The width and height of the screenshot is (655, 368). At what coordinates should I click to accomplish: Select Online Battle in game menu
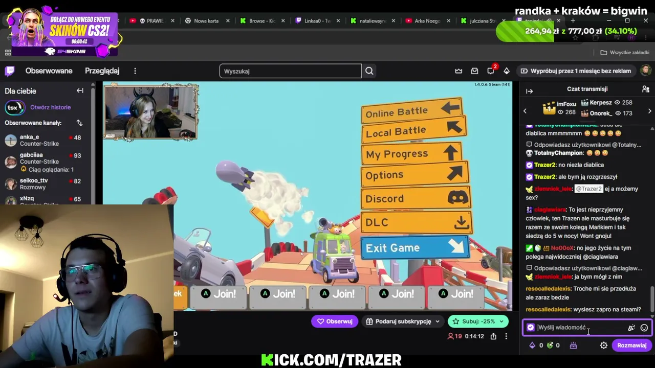click(x=412, y=111)
